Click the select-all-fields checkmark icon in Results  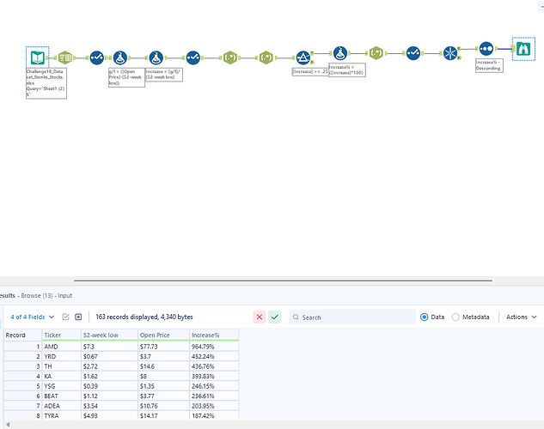point(65,317)
